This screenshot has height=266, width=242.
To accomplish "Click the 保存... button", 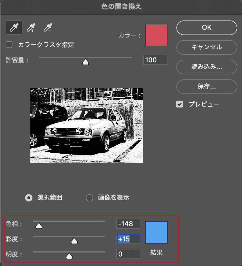I will [207, 86].
